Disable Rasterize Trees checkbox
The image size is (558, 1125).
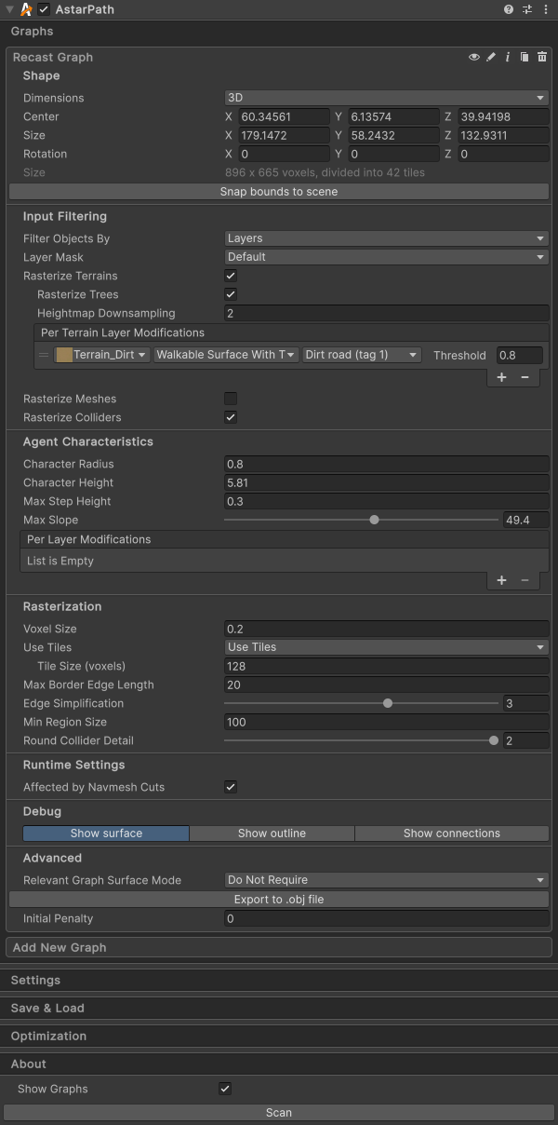(231, 294)
